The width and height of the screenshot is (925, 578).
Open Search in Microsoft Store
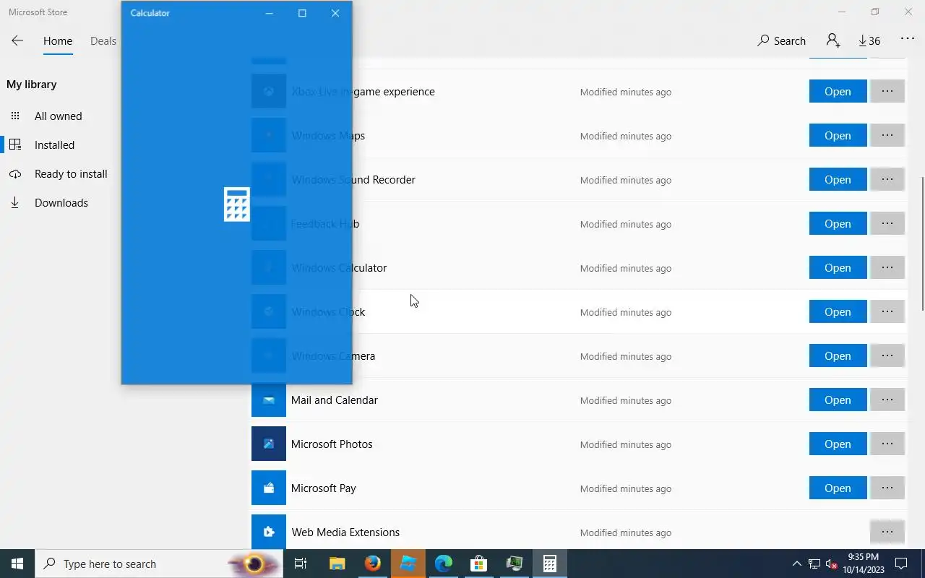(781, 41)
